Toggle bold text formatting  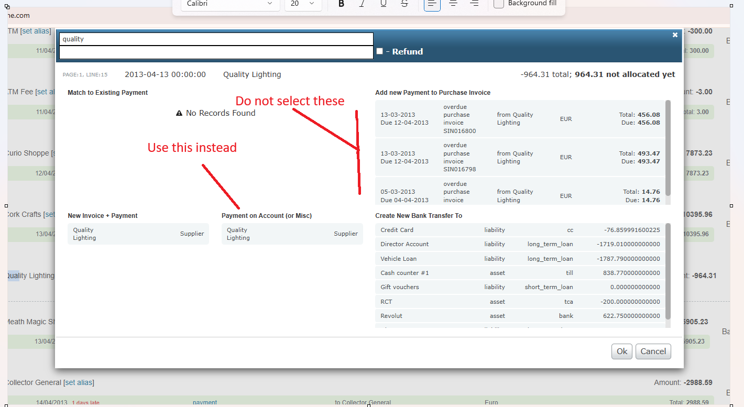coord(341,4)
